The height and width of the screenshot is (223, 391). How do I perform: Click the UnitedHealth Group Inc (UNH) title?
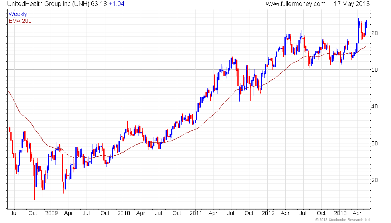(48, 4)
